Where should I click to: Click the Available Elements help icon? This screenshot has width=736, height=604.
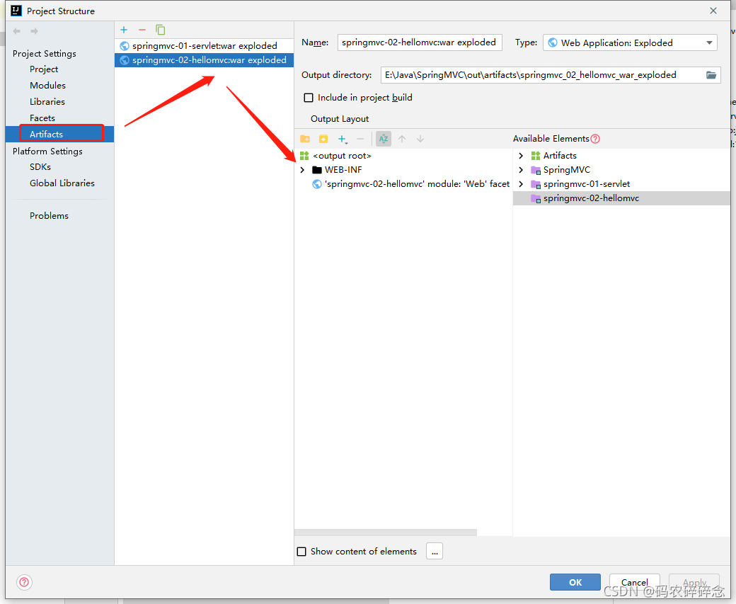595,139
